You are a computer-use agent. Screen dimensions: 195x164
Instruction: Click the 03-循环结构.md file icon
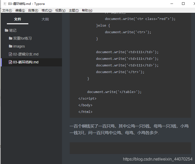[x=10, y=62]
